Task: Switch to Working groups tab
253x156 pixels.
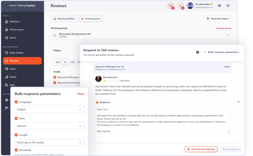Action: pyautogui.click(x=90, y=19)
